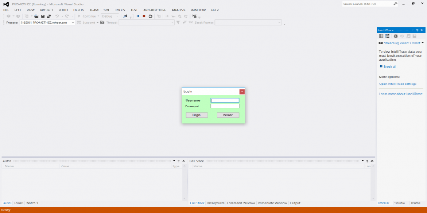Switch to the Immediate Window tab
The height and width of the screenshot is (213, 427).
[x=272, y=203]
